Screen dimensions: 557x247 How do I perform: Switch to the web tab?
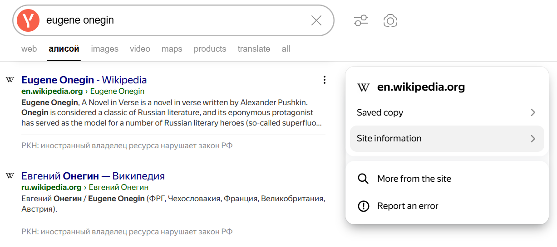point(29,49)
